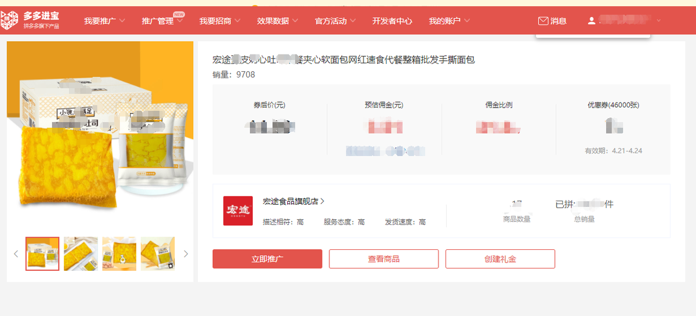Click the 有效期: 4.21-4.24 text
Screen dimensions: 696x316
click(x=613, y=151)
